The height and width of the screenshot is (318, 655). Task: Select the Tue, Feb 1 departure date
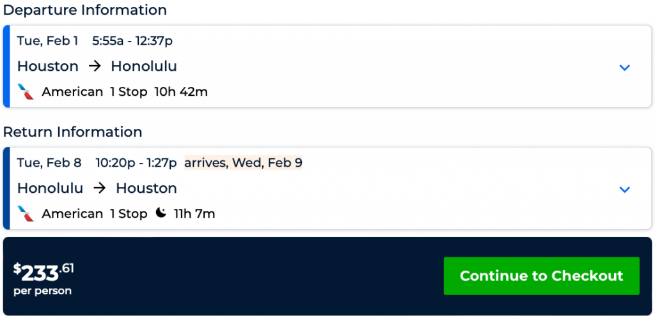[x=48, y=41]
